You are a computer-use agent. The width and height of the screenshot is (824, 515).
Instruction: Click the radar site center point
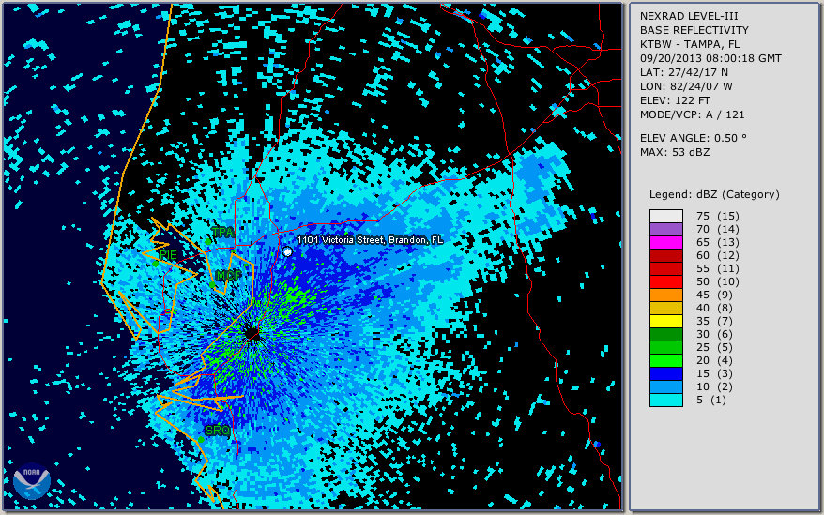click(252, 333)
